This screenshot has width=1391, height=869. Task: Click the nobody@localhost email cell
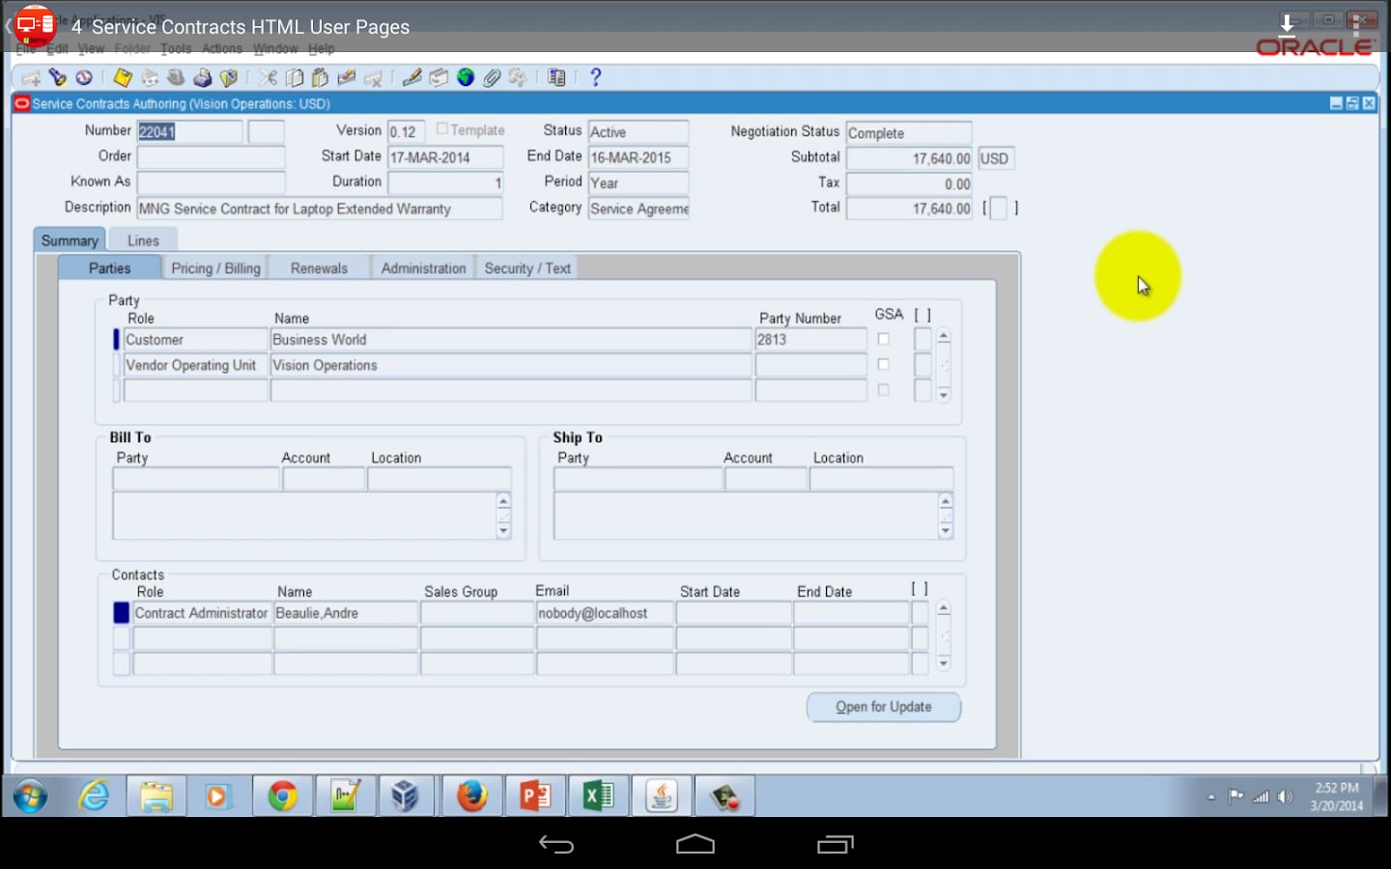pyautogui.click(x=605, y=613)
